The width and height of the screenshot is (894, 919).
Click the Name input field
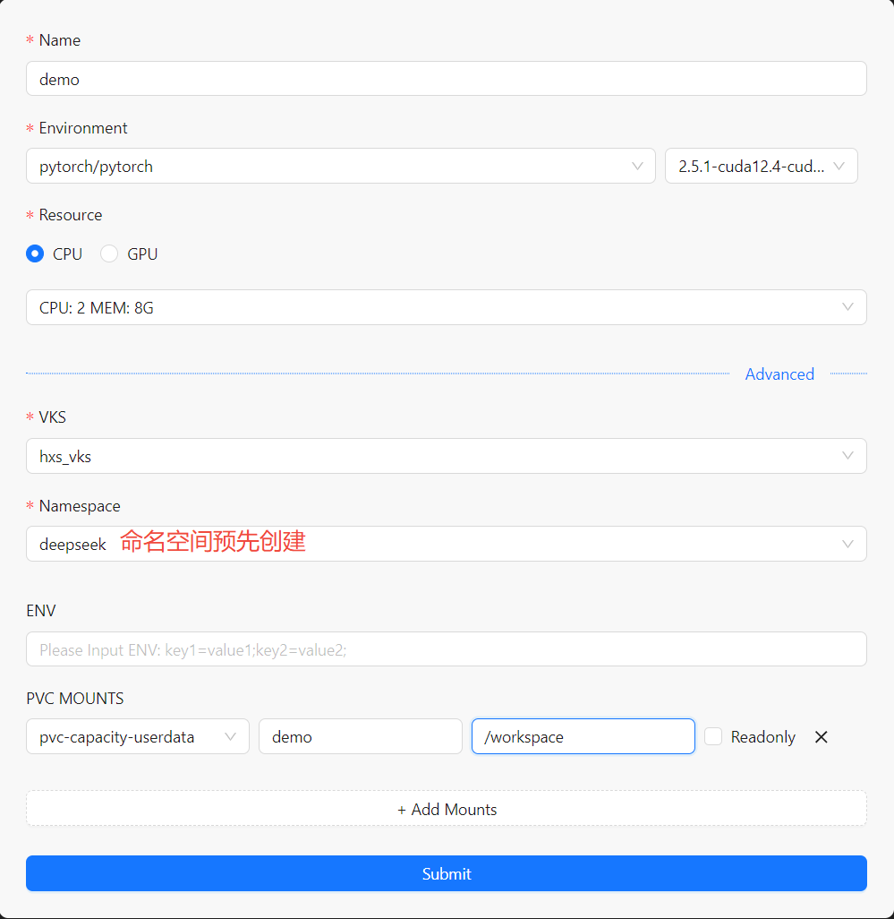(x=447, y=79)
